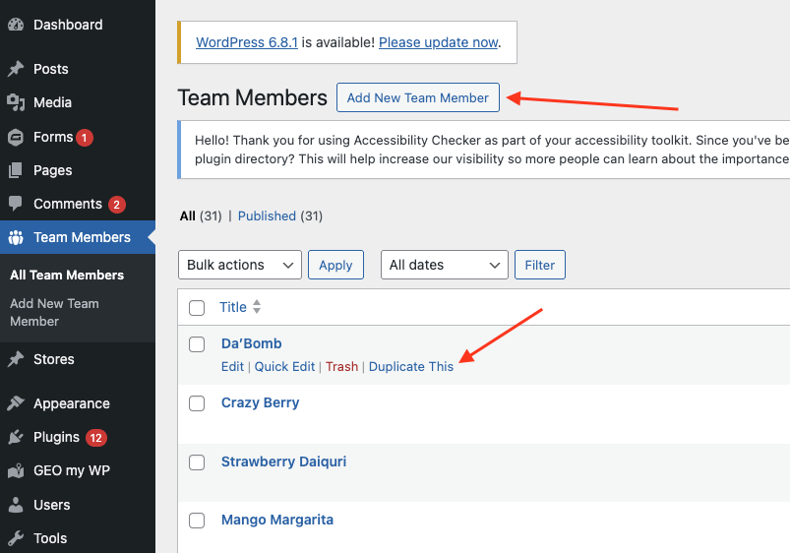This screenshot has height=553, width=790.
Task: Click the Comments speech bubble icon
Action: click(x=16, y=204)
